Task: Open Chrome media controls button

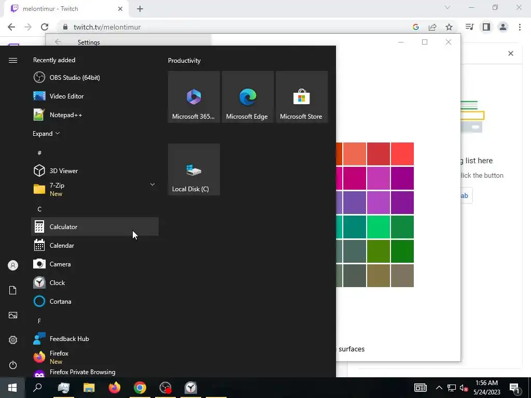Action: 470,27
